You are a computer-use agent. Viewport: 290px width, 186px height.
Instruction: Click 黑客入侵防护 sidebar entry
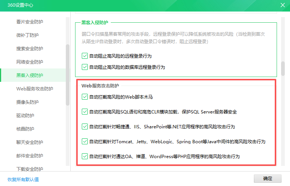pyautogui.click(x=30, y=75)
